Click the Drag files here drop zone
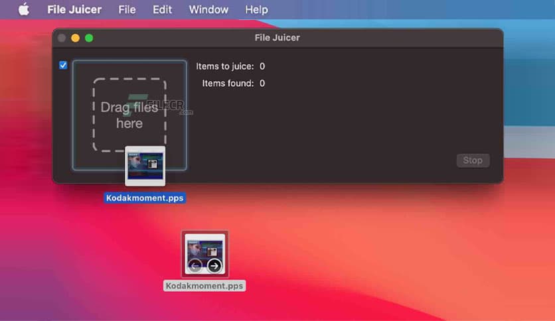555x321 pixels. (x=129, y=115)
